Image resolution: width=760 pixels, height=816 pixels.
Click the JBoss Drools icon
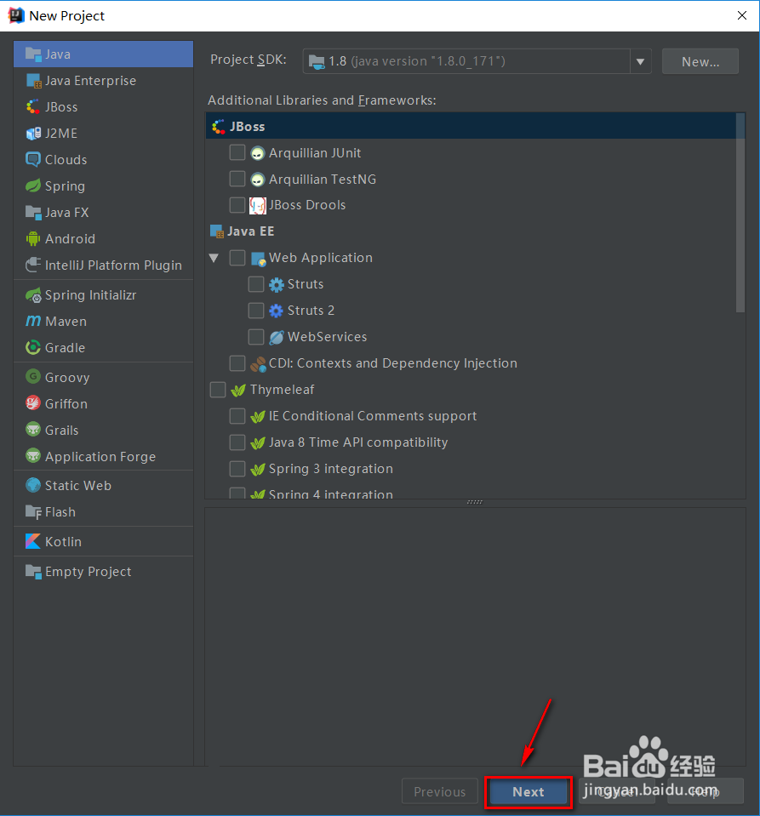pyautogui.click(x=258, y=206)
